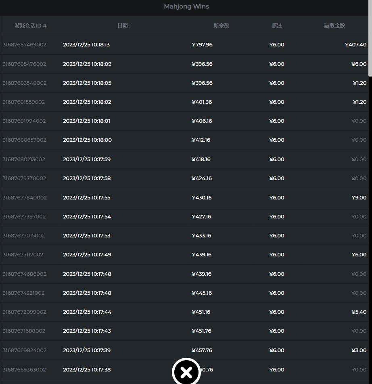372x384 pixels.
Task: Click the date 2023/12/25 10:17:49
Action: pos(87,255)
